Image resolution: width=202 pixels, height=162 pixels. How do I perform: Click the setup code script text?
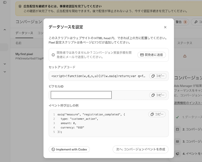[x=98, y=76]
